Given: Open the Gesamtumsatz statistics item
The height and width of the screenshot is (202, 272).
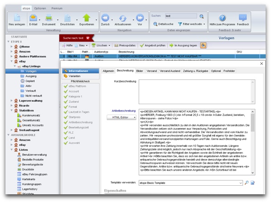Looking at the screenshot, I should (29, 120).
